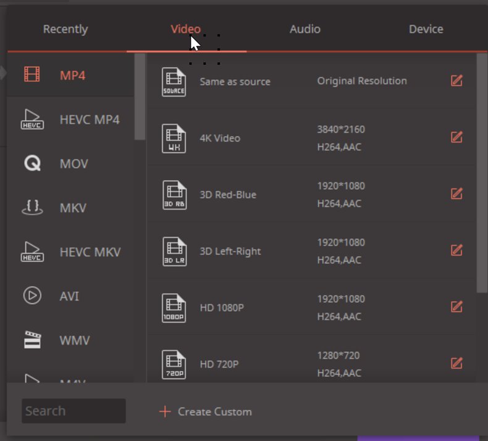Click the HD 1080P preset icon
488x441 pixels.
pos(174,308)
